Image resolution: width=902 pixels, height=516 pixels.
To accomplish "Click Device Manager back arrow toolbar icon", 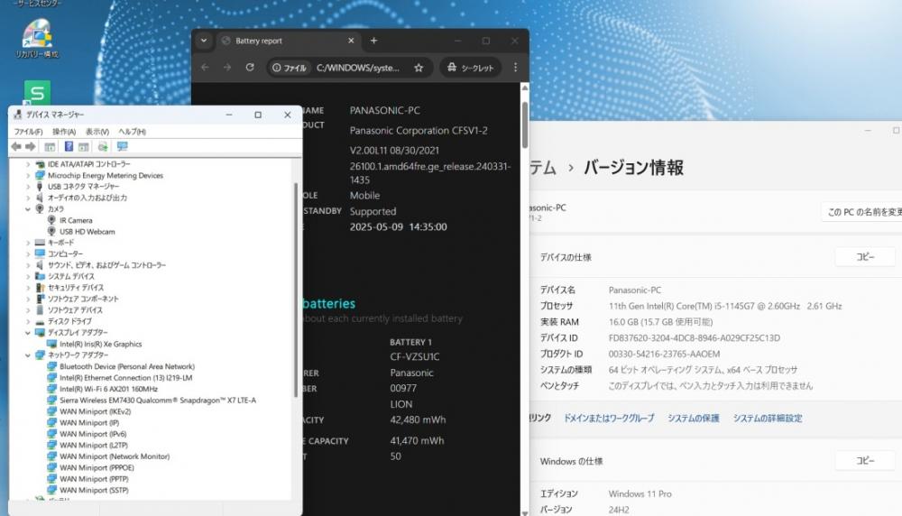I will coord(16,147).
